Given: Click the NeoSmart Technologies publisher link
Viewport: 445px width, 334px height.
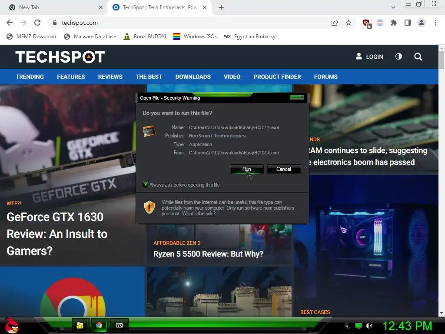Looking at the screenshot, I should 217,136.
